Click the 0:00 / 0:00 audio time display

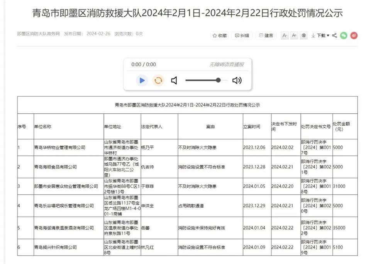coord(144,64)
